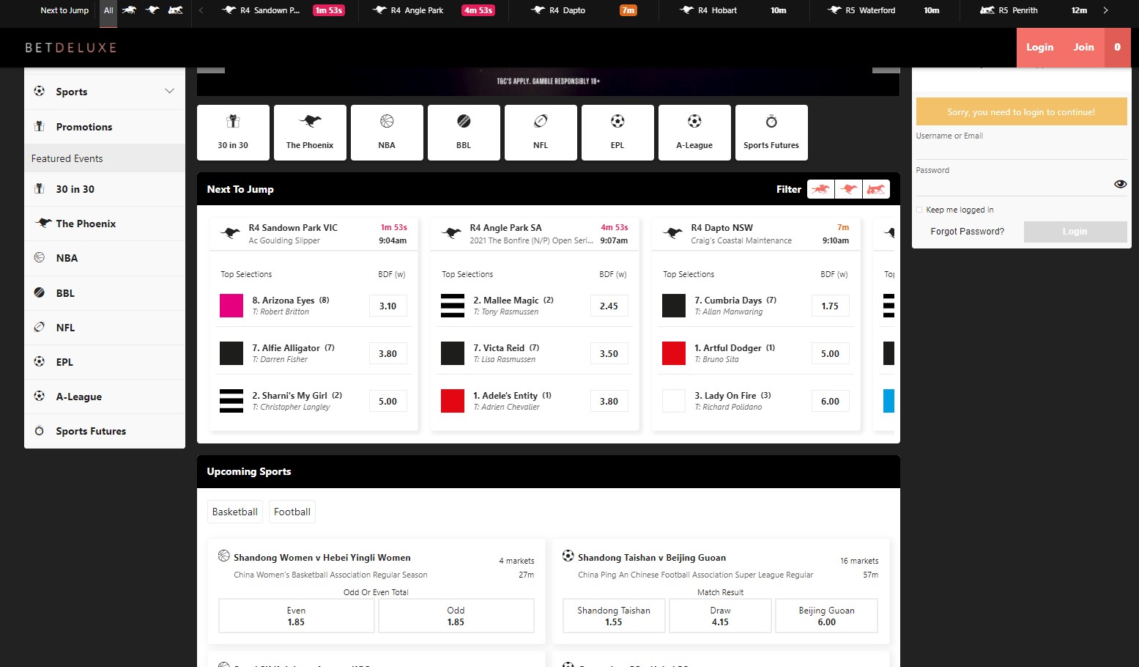Toggle harness filter in Next To Jump
The width and height of the screenshot is (1139, 667).
[876, 189]
